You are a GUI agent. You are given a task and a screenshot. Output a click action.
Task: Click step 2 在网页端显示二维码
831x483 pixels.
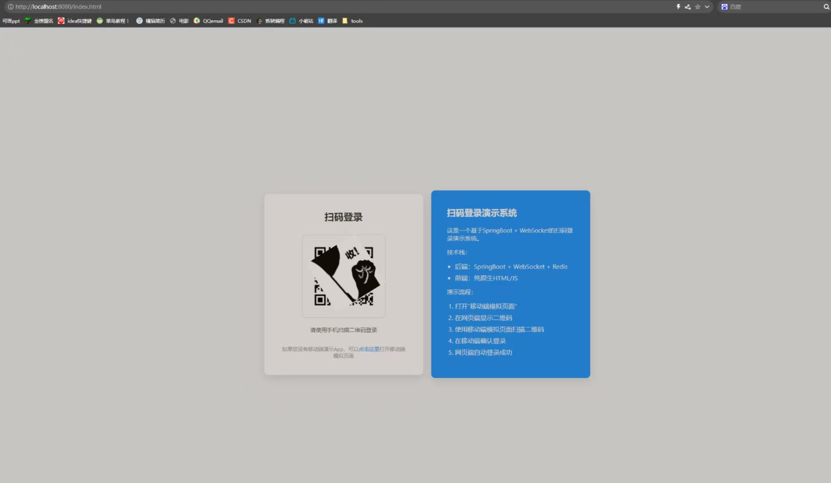480,318
